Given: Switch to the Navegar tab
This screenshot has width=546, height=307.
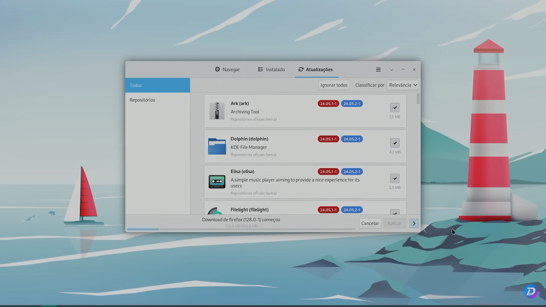Looking at the screenshot, I should coord(227,70).
